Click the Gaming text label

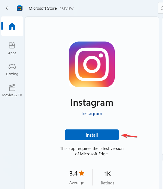(x=12, y=74)
